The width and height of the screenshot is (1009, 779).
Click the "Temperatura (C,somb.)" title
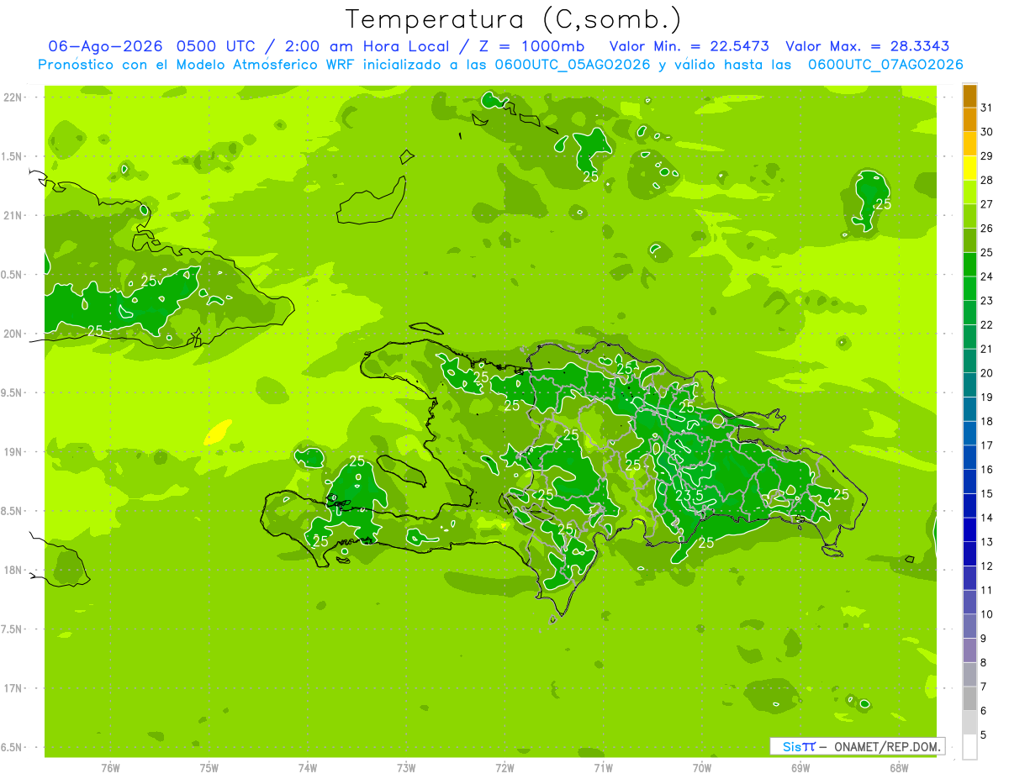[513, 19]
